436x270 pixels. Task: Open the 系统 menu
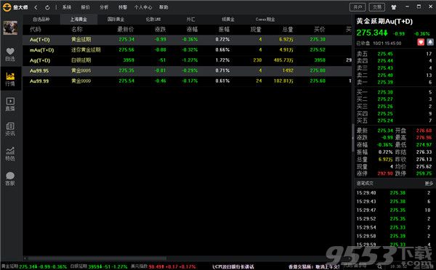pos(67,7)
